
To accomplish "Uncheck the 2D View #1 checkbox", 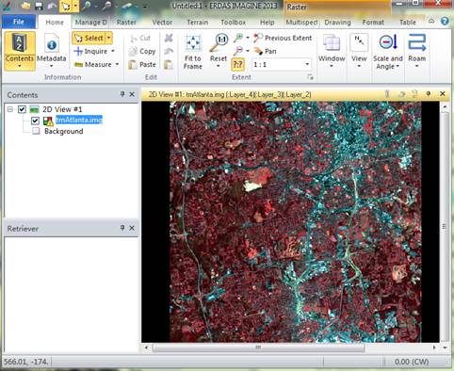I will (x=22, y=109).
